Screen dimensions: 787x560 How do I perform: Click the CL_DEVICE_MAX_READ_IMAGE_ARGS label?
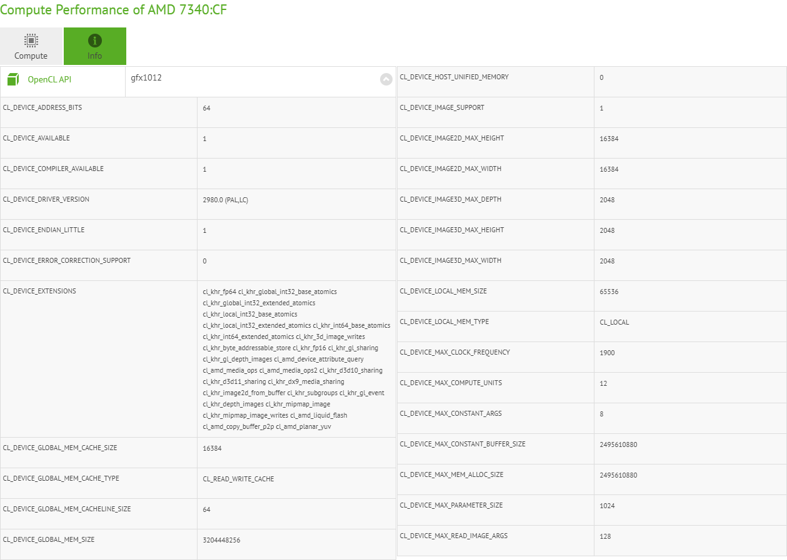pos(454,536)
